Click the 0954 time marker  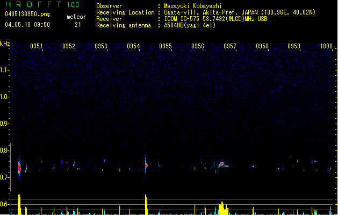133,46
